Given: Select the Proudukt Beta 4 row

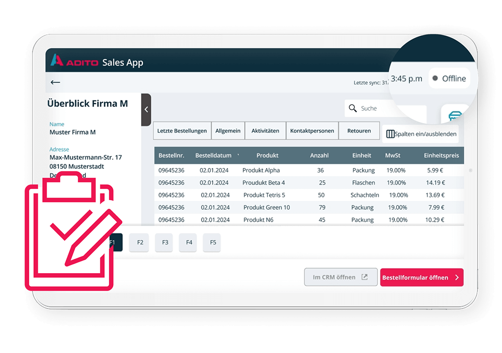Looking at the screenshot, I should click(x=309, y=183).
